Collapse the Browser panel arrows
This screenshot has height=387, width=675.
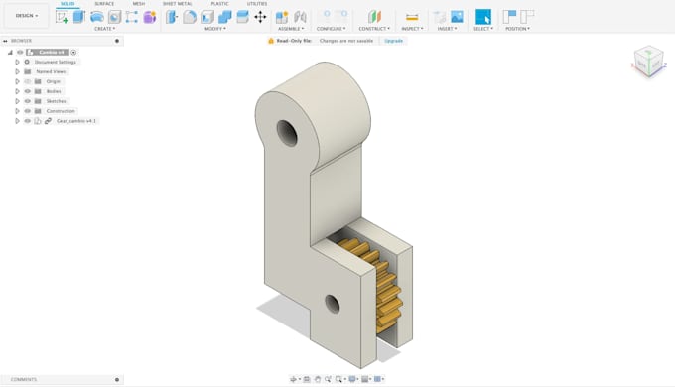coord(5,41)
